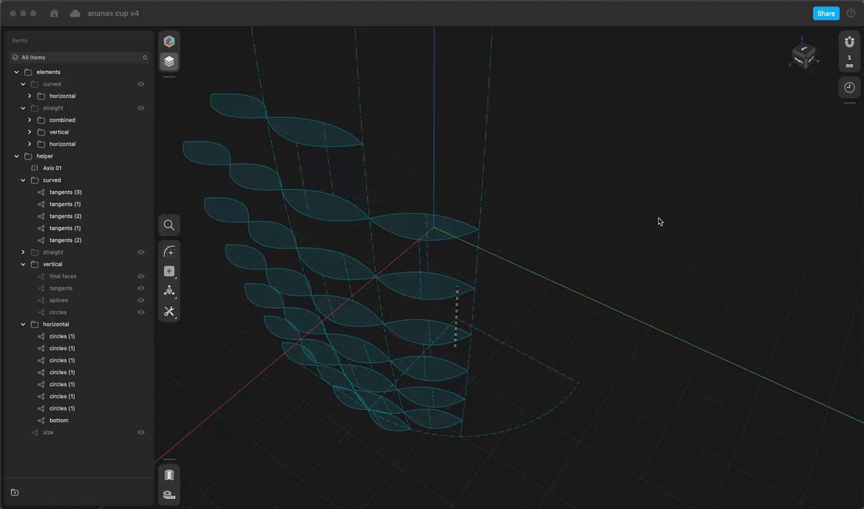Expand the combined folder
The height and width of the screenshot is (509, 864).
click(30, 120)
